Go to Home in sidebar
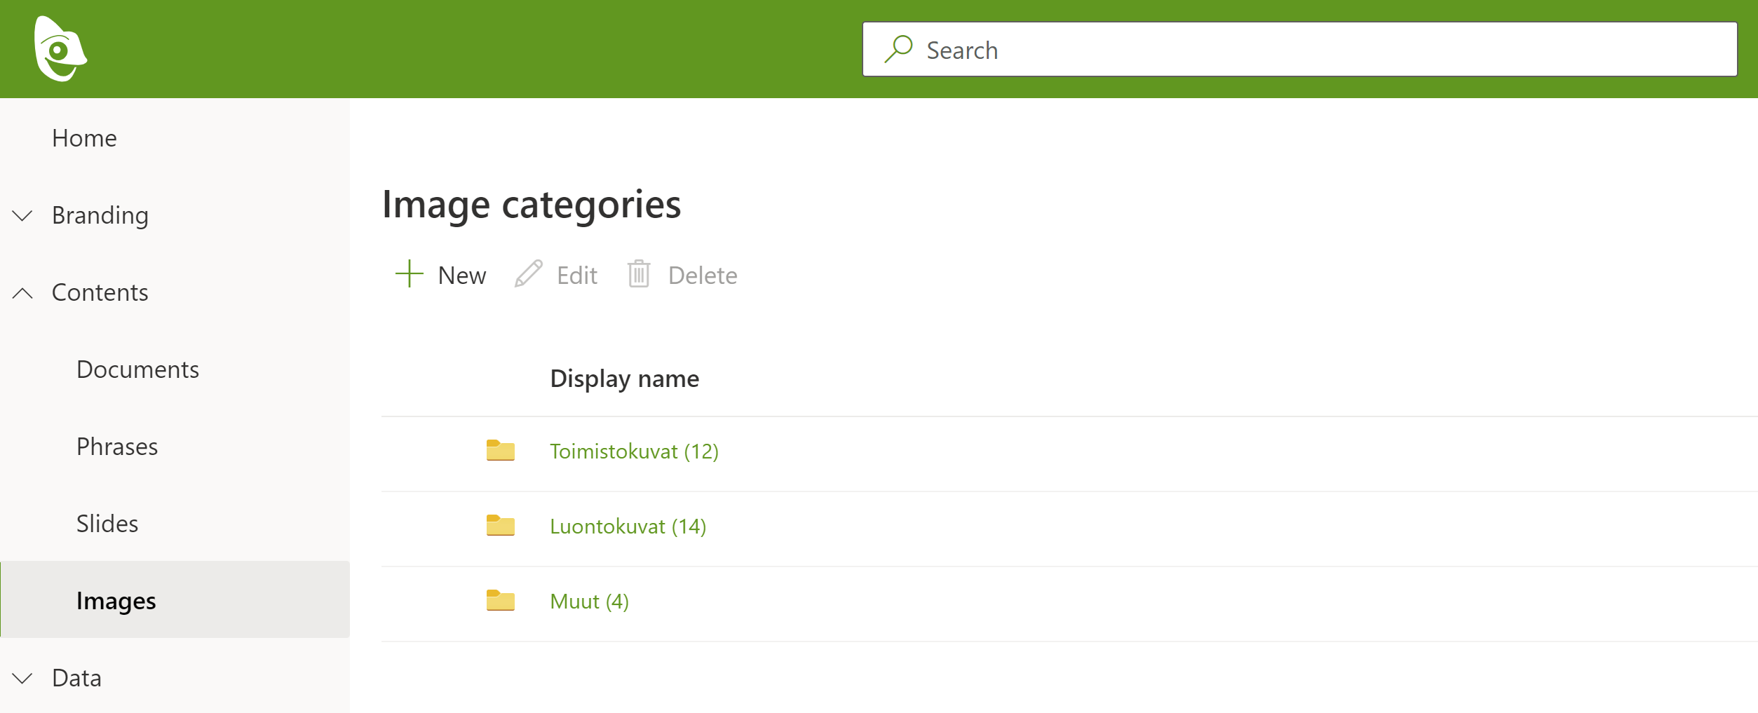Viewport: 1758px width, 713px height. tap(84, 138)
